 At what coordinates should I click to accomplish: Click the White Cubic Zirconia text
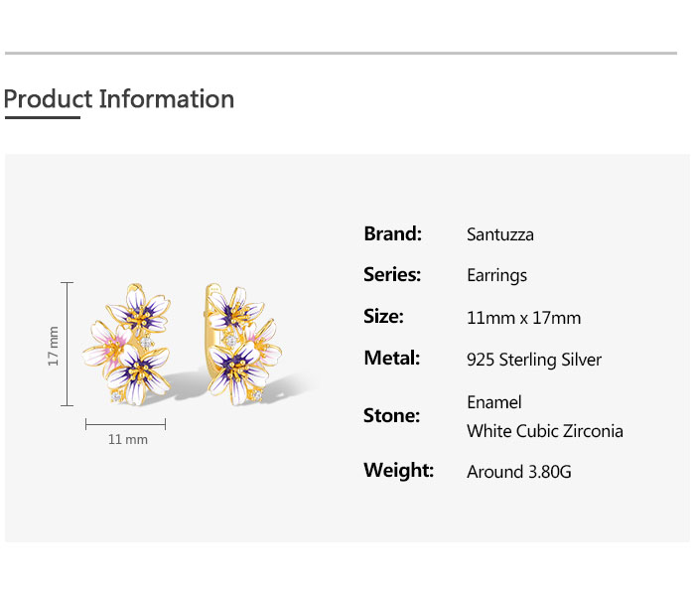pyautogui.click(x=545, y=431)
